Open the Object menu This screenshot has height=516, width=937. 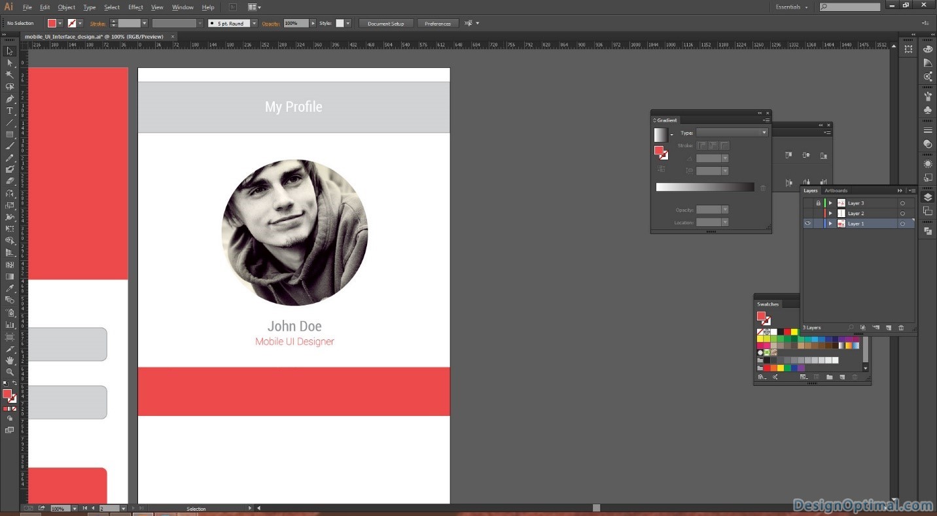pos(66,7)
